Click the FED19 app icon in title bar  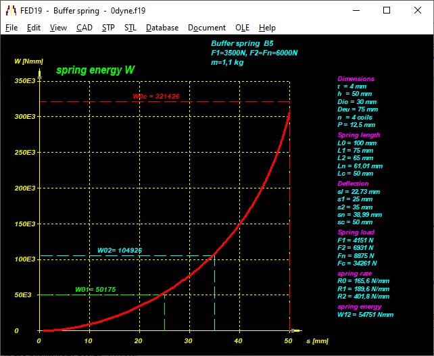point(11,11)
